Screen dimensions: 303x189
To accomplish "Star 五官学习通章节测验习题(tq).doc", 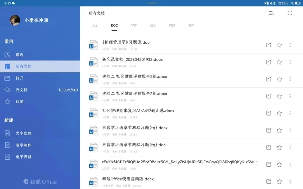I will [279, 147].
